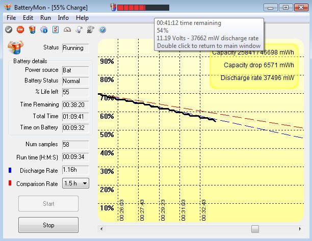The width and height of the screenshot is (312, 241).
Task: Click the blue Discharge Rate color swatch
Action: tap(10, 170)
